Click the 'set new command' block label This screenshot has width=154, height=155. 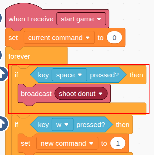26,143
